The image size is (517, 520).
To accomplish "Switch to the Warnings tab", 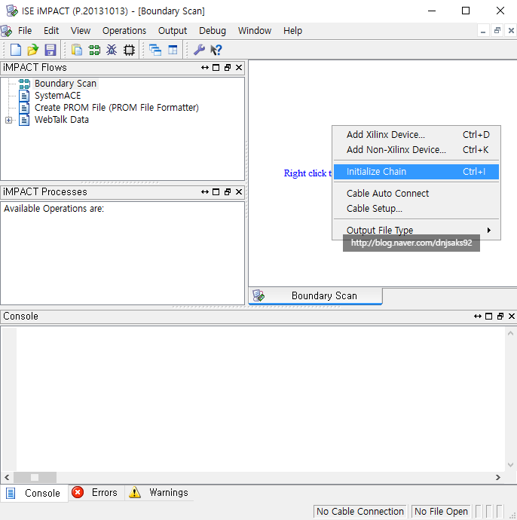I will (159, 492).
